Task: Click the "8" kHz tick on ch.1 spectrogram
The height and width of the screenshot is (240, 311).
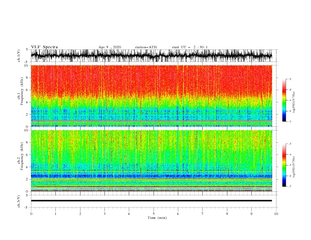Action: click(x=27, y=78)
